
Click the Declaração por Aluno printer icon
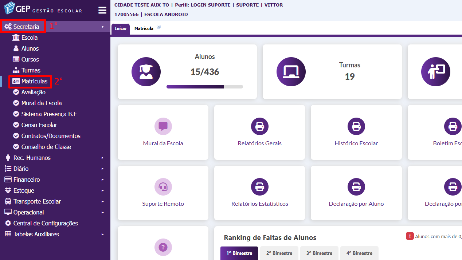coord(356,187)
